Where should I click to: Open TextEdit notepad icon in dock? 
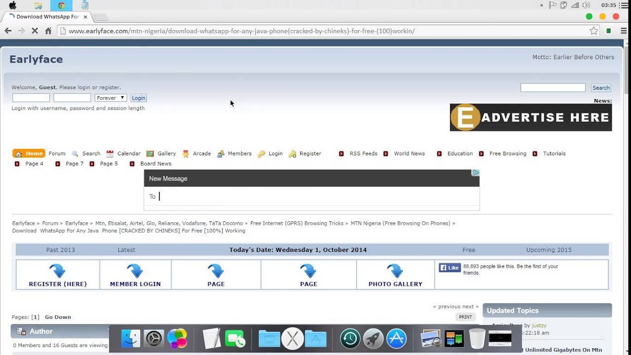point(211,339)
